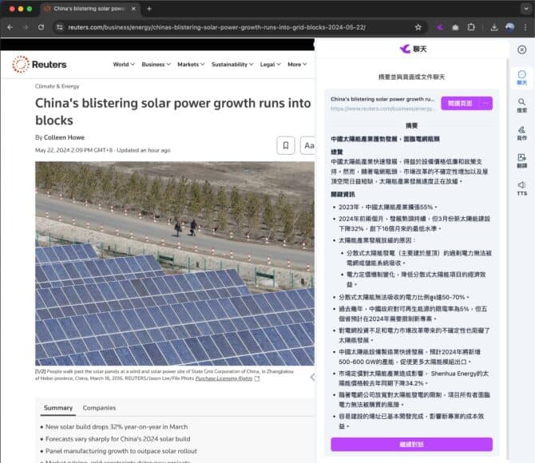Open the Markets dropdown menu
Screen dimensions: 535x463
(191, 65)
